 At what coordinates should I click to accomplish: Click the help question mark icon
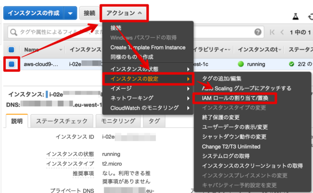(258, 32)
